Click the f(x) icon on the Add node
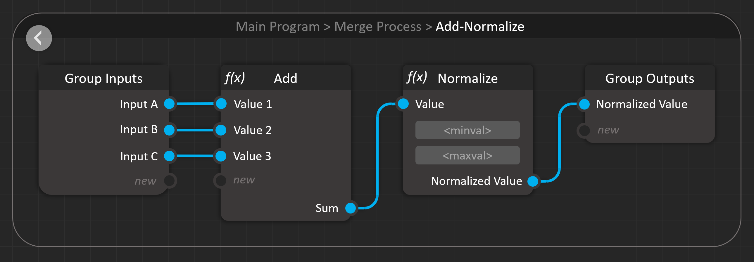Screen dimensions: 754x262 tap(234, 78)
